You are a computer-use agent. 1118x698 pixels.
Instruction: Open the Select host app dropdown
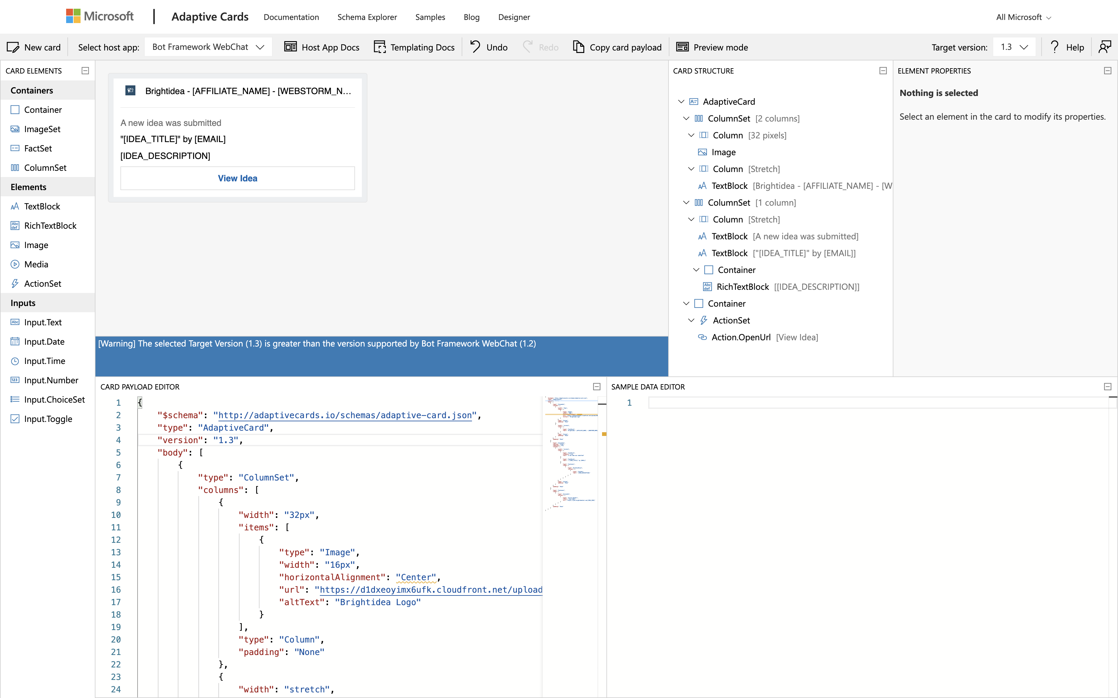[208, 47]
